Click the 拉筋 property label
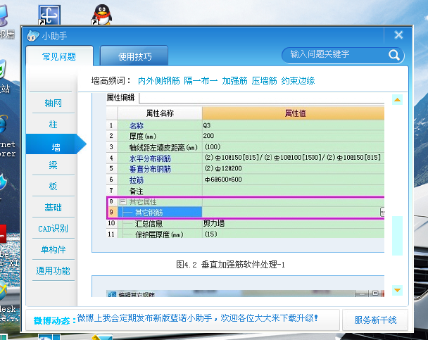 136,180
